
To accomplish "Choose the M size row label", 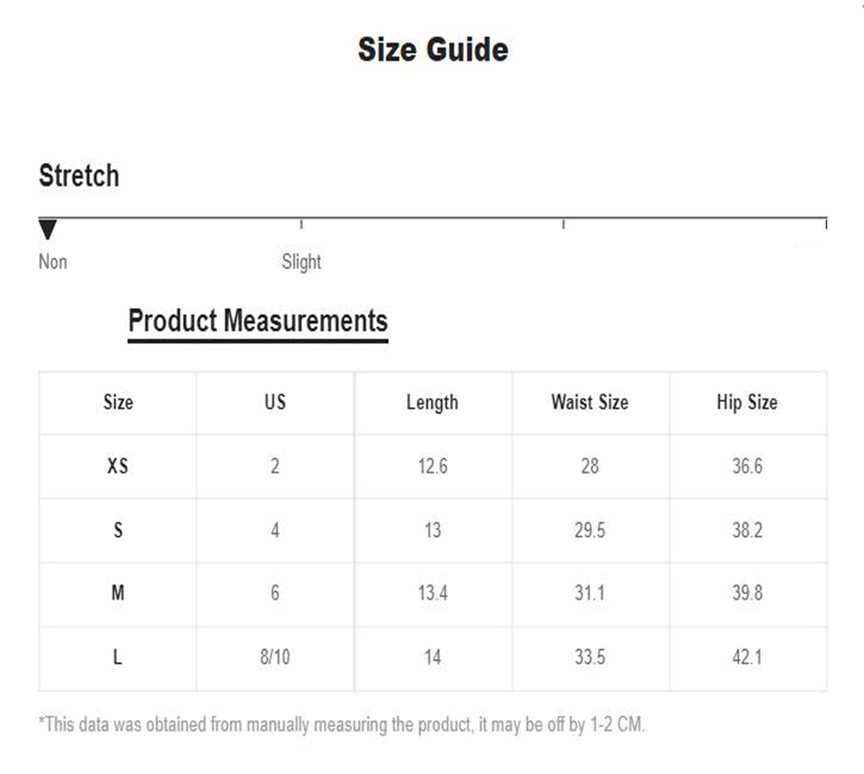I will (x=118, y=593).
